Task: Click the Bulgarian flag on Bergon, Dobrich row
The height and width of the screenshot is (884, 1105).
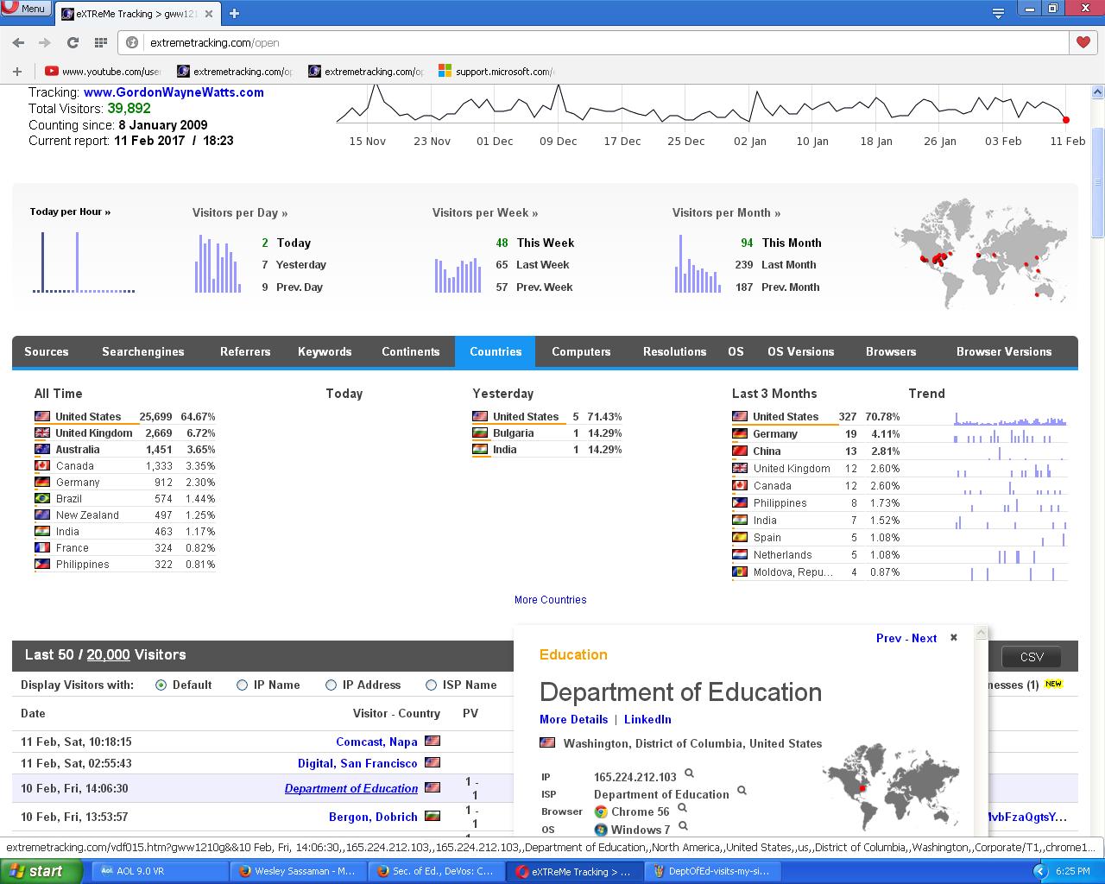Action: [x=433, y=816]
